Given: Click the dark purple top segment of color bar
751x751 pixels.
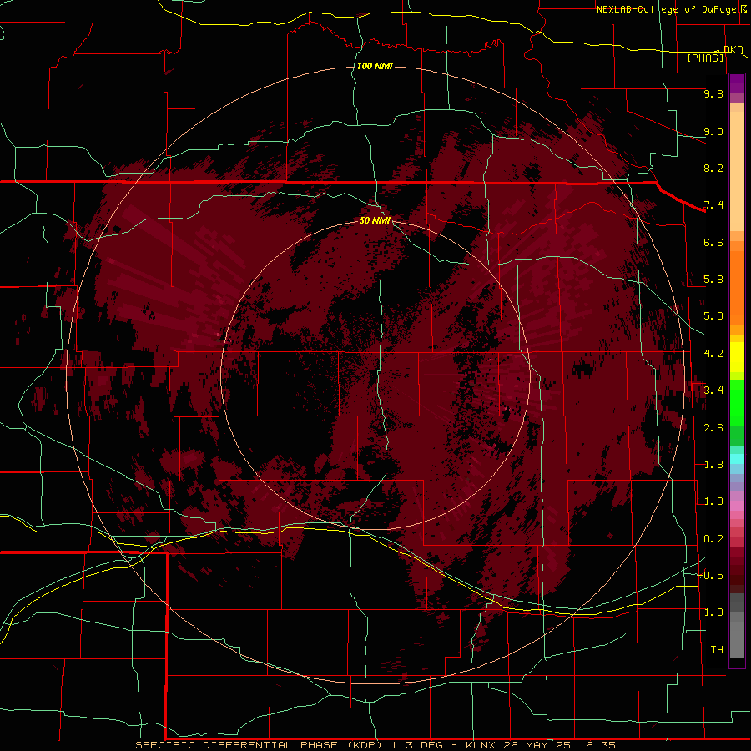Looking at the screenshot, I should coord(737,83).
